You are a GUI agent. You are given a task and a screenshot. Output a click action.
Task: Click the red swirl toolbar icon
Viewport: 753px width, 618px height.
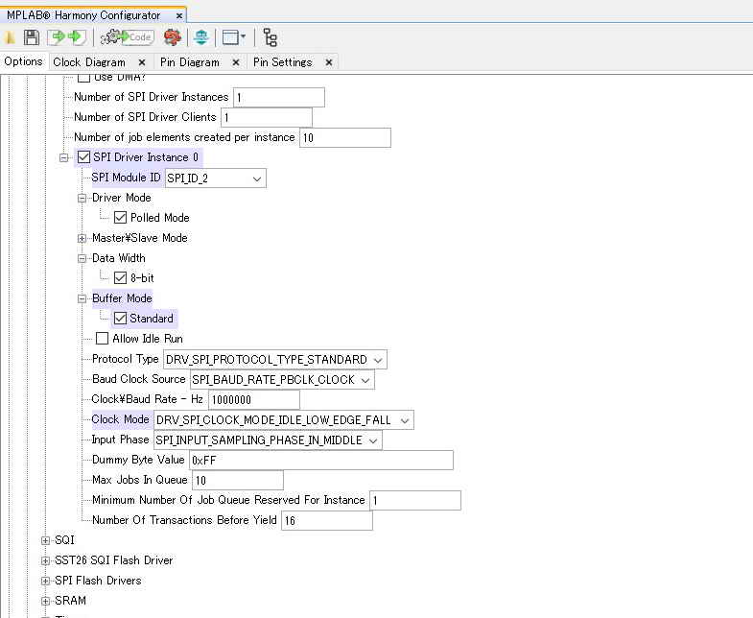tap(173, 37)
